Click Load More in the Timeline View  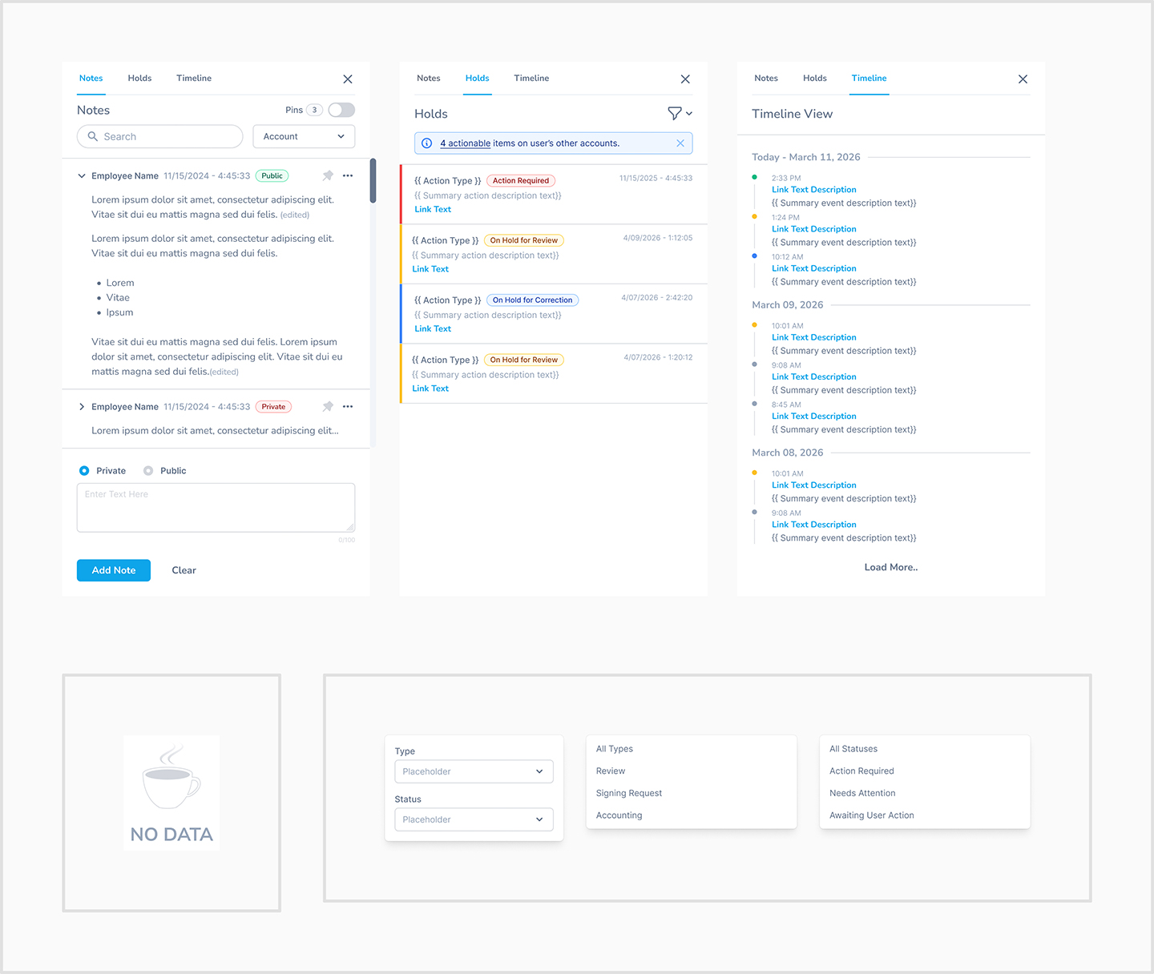point(891,567)
